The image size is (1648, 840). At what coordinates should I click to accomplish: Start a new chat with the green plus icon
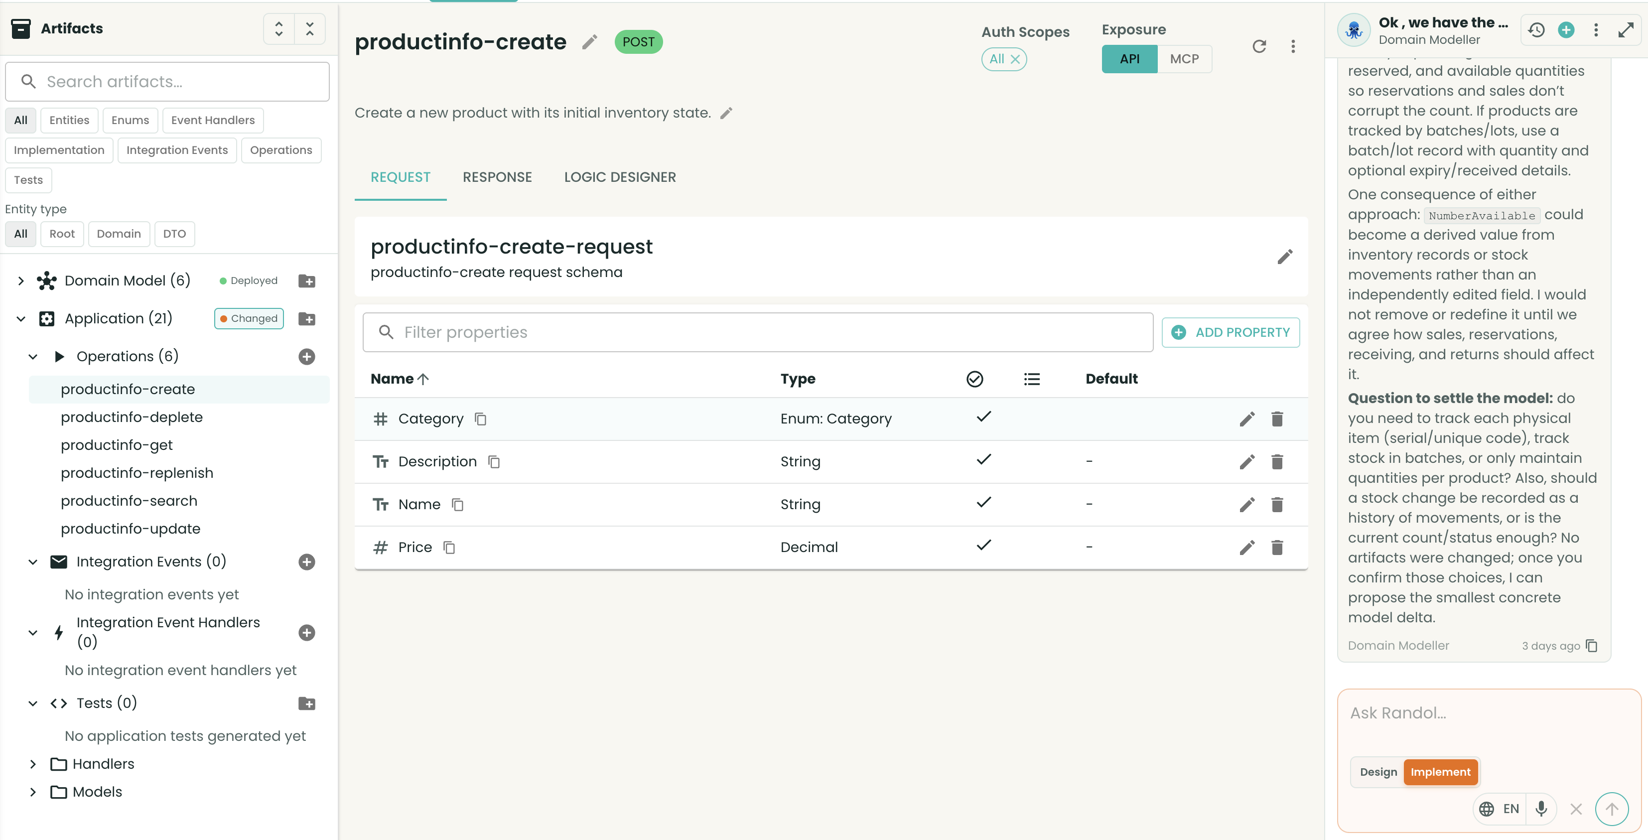tap(1566, 29)
